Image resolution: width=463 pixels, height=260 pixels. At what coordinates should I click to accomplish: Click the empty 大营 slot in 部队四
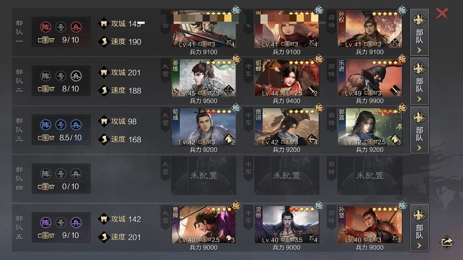point(204,175)
